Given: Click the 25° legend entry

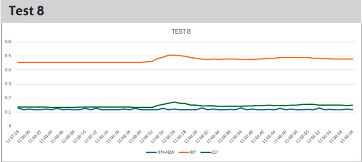Looking at the screenshot, I should coord(209,152).
